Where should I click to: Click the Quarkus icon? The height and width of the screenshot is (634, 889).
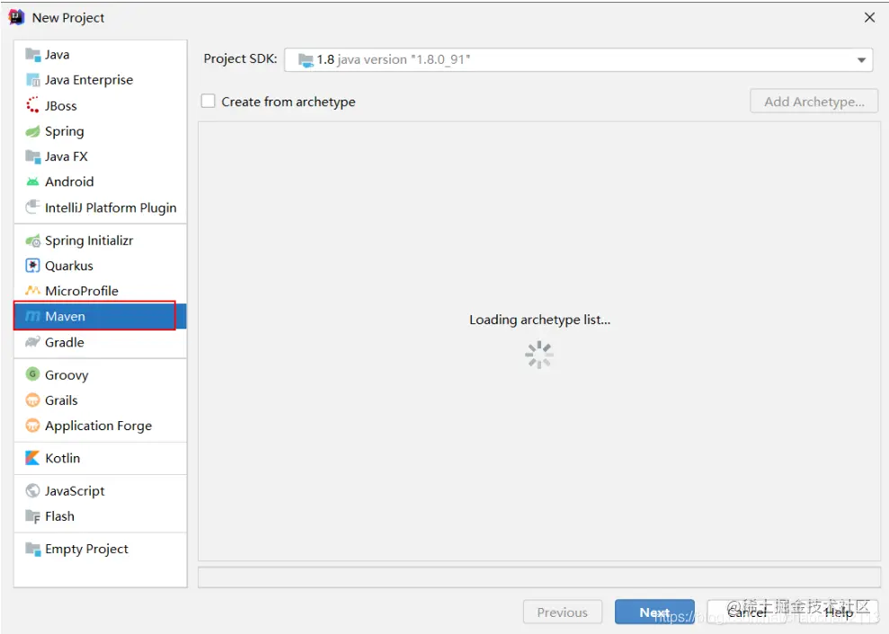[33, 266]
